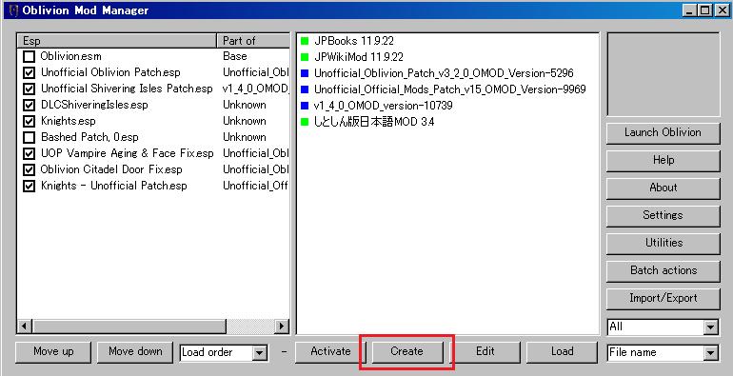Viewport: 733px width, 376px height.
Task: Click the omod preview image box
Action: (x=664, y=74)
